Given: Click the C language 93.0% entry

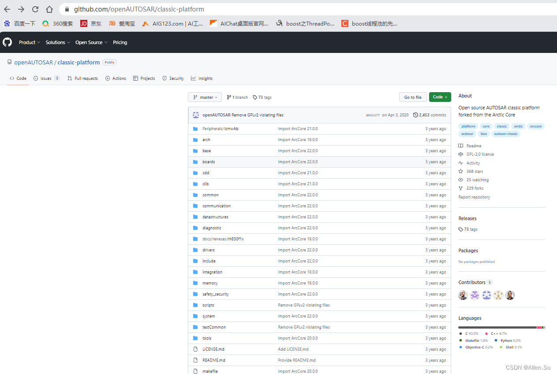Looking at the screenshot, I should [469, 334].
